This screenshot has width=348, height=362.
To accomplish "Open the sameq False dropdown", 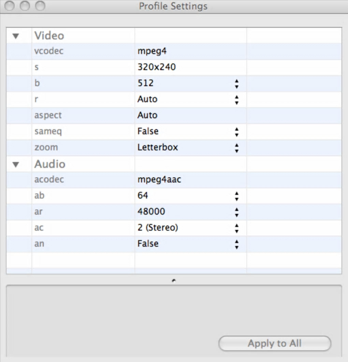I will click(x=236, y=131).
